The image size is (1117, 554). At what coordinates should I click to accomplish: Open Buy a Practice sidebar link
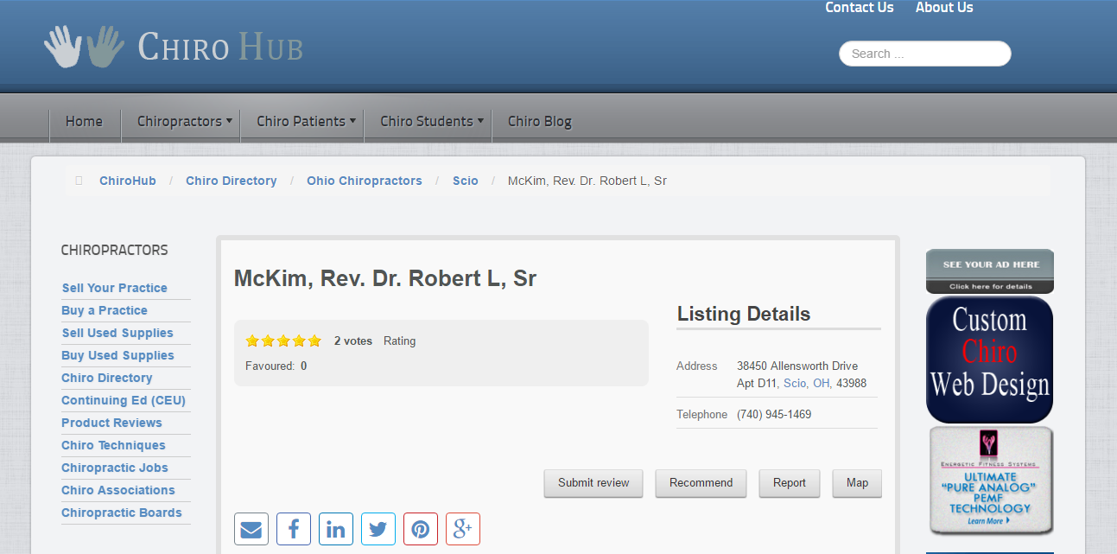point(105,310)
